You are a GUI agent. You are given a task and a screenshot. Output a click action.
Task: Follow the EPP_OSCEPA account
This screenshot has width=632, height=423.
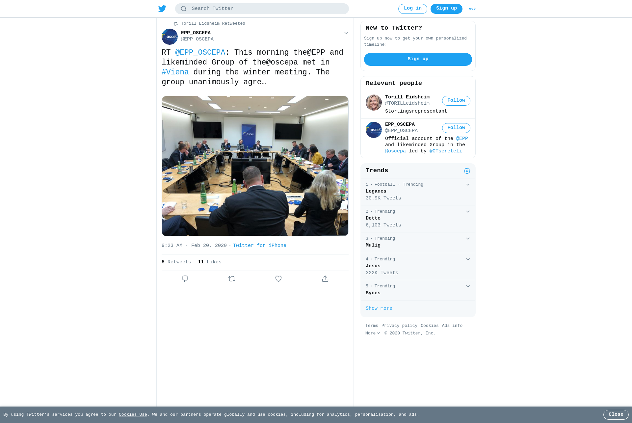456,128
